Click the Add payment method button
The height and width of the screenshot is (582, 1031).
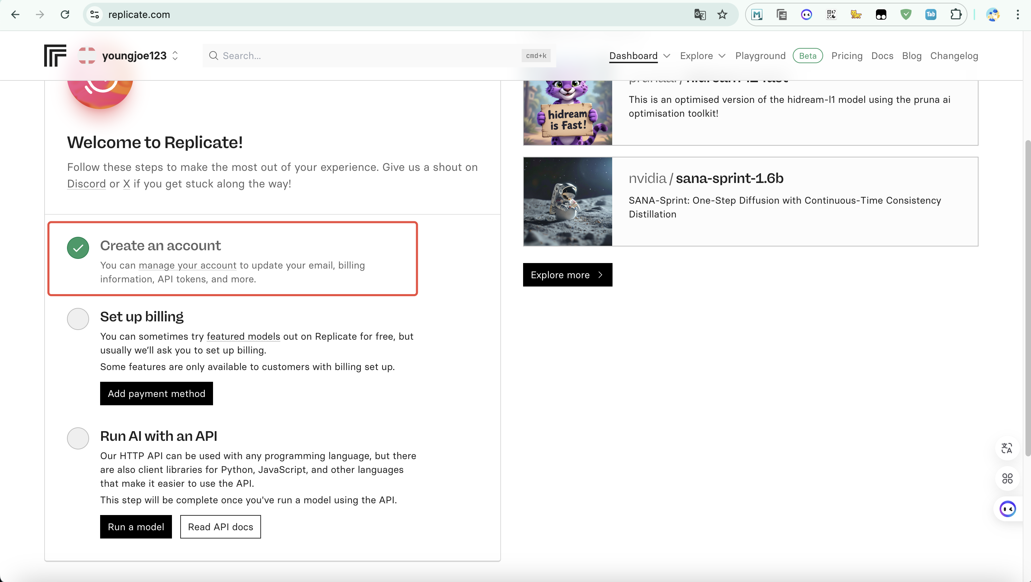(x=156, y=393)
